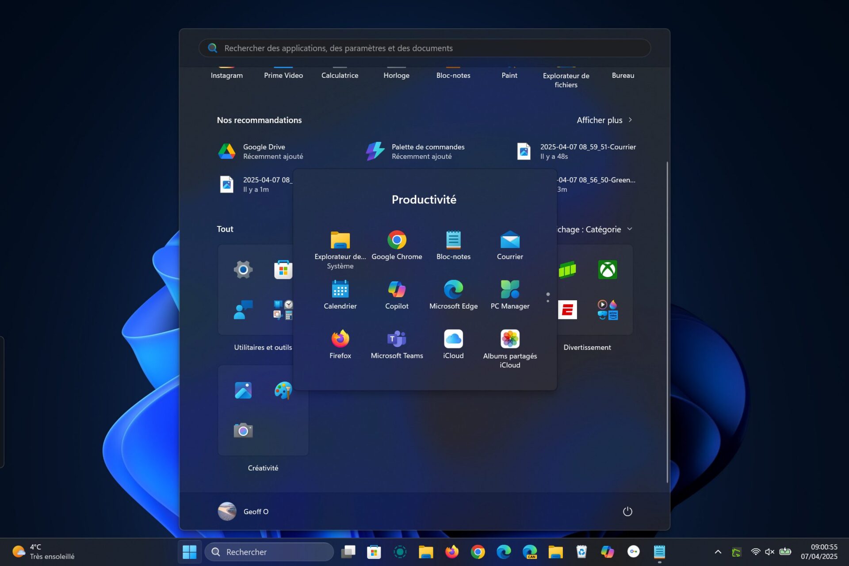This screenshot has height=566, width=849.
Task: Open Albums partagés iCloud app
Action: pos(510,339)
